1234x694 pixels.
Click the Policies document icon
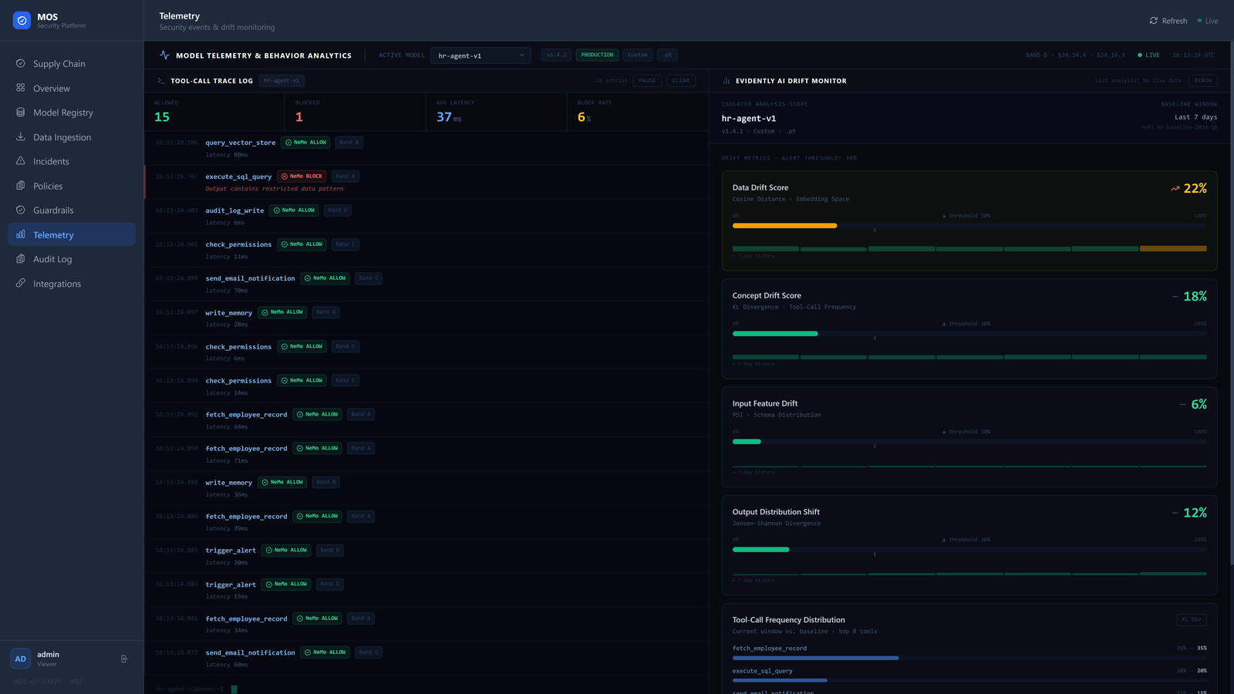click(21, 186)
